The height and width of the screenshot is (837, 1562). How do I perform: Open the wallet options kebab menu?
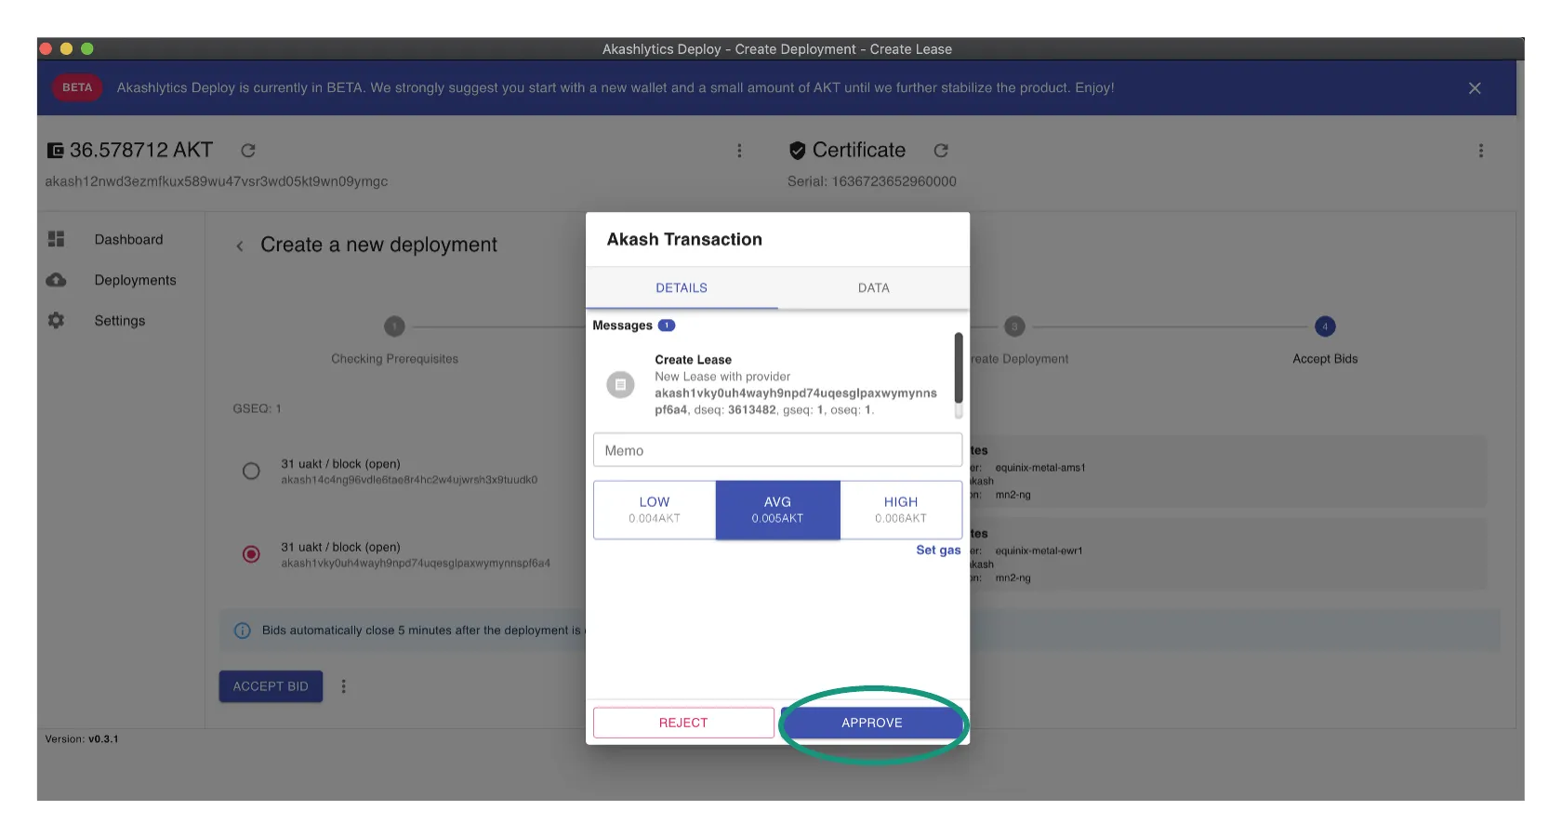(739, 151)
